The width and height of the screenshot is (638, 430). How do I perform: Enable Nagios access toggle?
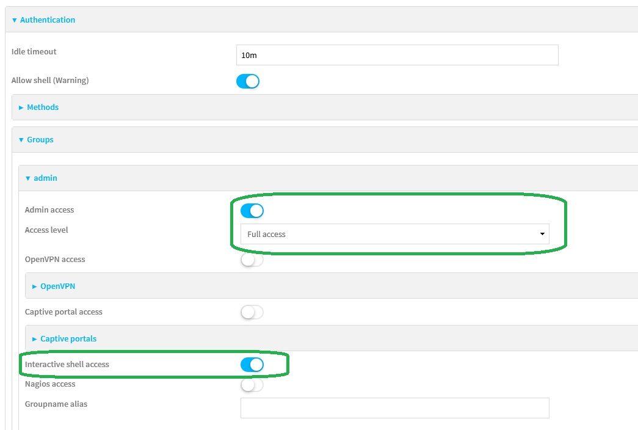click(252, 385)
